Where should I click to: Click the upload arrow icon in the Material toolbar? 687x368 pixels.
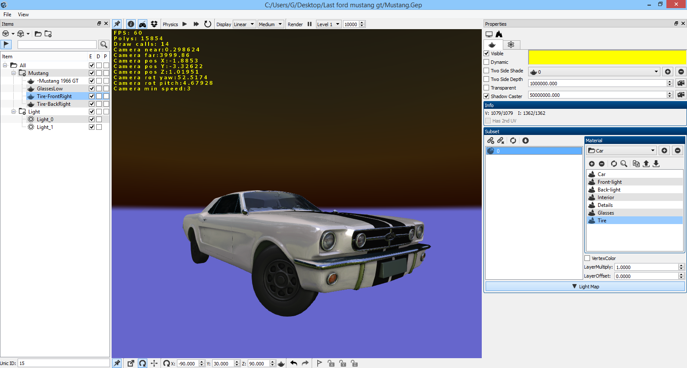646,164
